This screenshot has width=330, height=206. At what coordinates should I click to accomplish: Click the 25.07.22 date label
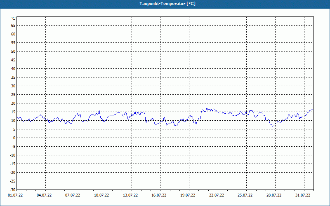245,195
